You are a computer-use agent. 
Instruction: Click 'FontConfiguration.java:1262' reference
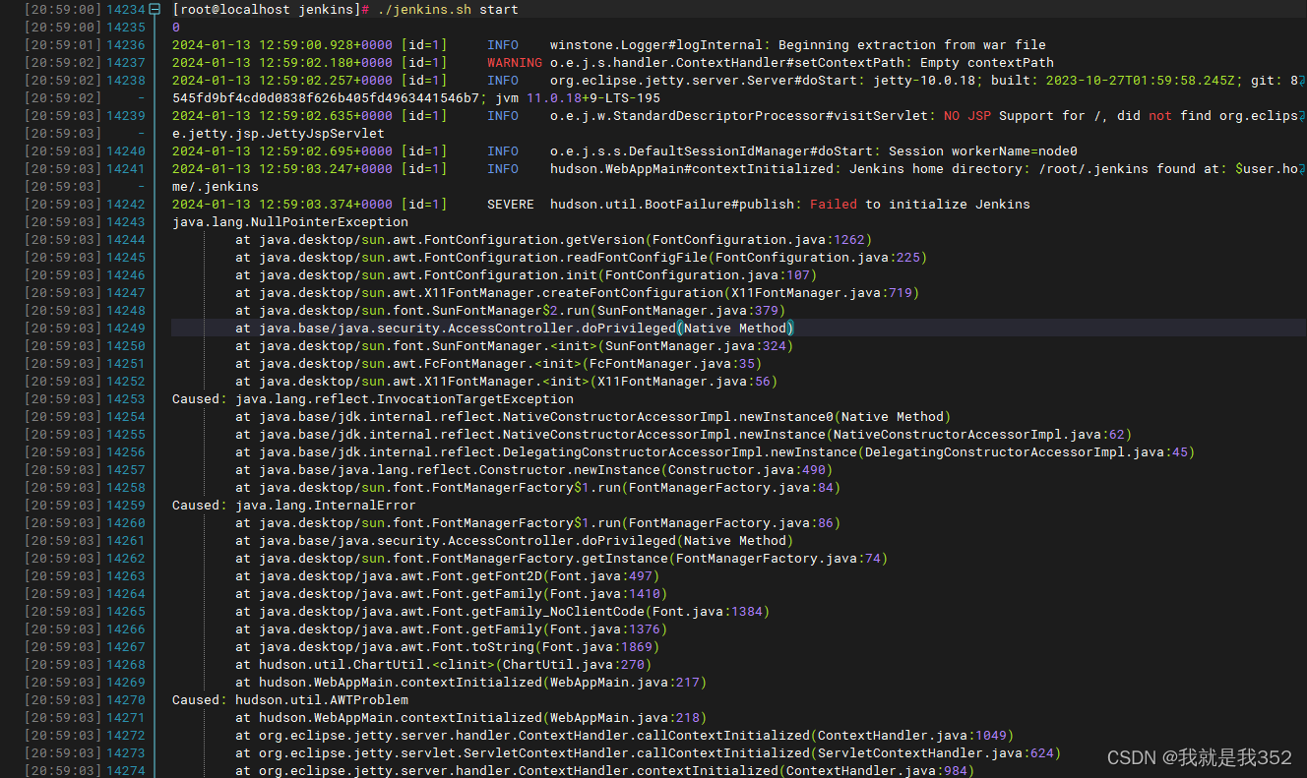click(759, 239)
